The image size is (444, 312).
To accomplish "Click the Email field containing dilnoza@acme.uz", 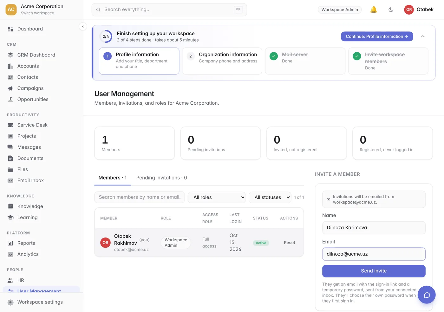I will (374, 254).
